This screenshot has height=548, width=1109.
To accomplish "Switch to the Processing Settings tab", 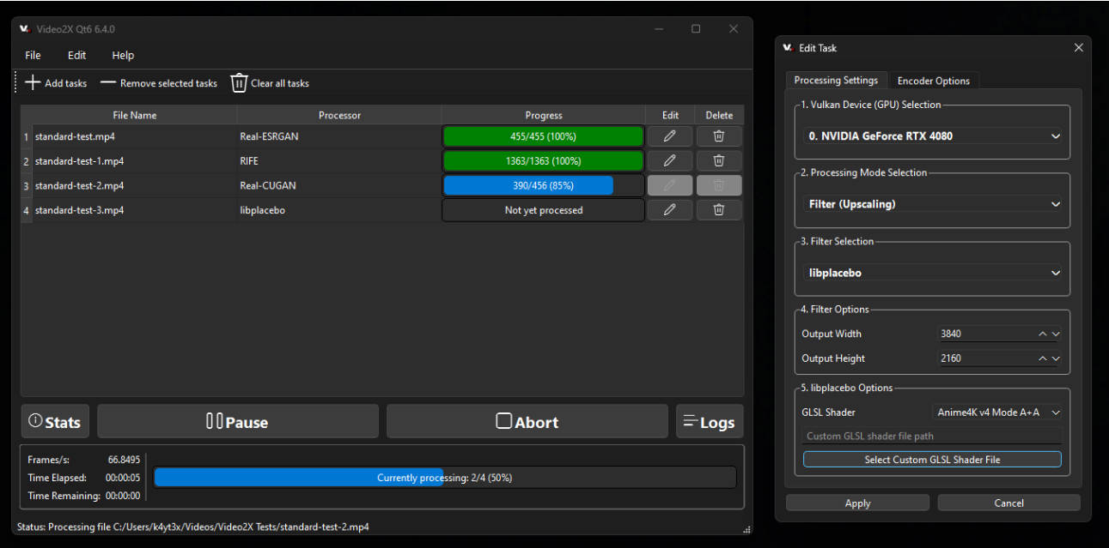I will coord(836,80).
